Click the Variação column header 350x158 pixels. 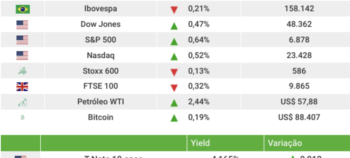click(x=285, y=143)
